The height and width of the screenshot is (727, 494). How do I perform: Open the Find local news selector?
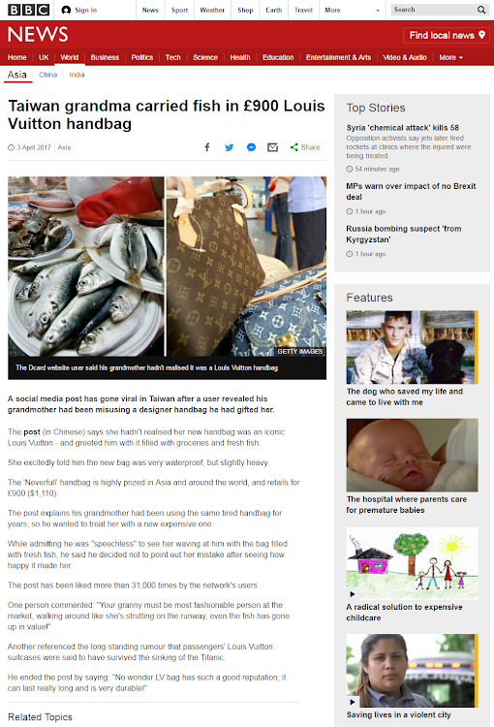(x=448, y=35)
